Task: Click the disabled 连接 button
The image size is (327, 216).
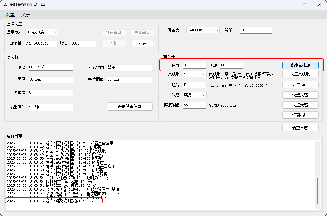Action: (114, 43)
